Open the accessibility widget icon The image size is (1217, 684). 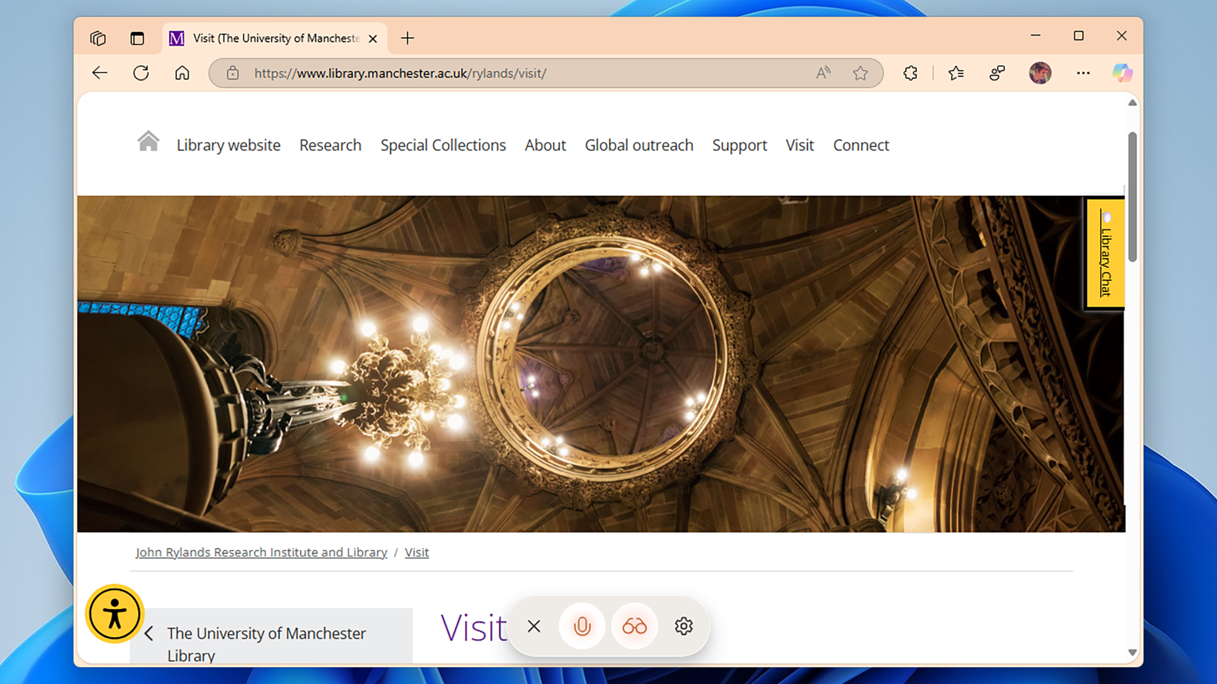(114, 613)
